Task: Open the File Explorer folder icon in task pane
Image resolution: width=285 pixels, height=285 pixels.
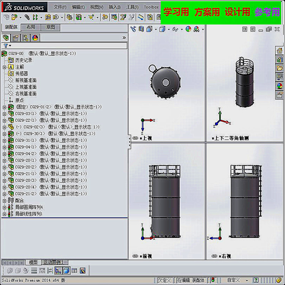Action: (279, 68)
